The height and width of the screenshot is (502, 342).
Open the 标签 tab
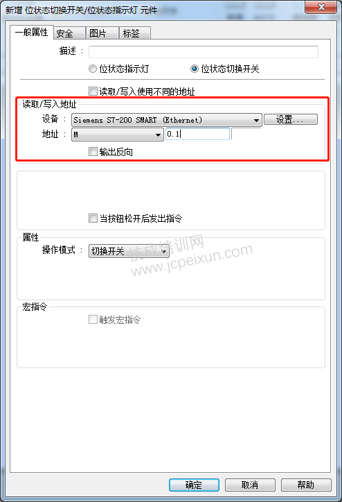click(135, 33)
